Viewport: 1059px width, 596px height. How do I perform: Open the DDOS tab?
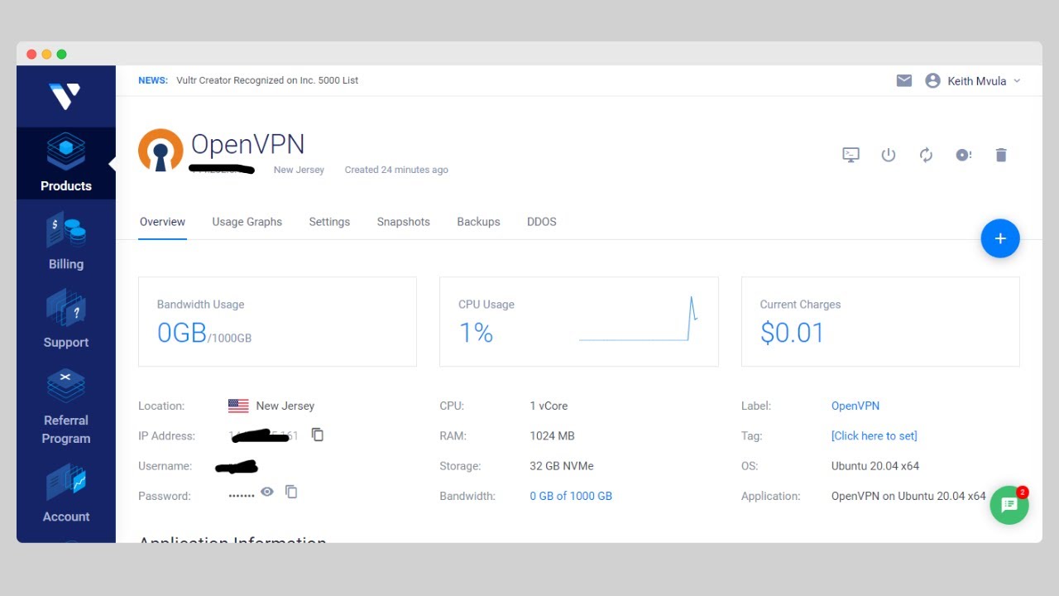[x=542, y=222]
